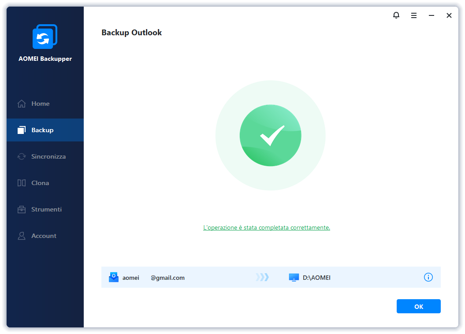465x334 pixels.
Task: Click the Clona clone icon
Action: coord(22,183)
